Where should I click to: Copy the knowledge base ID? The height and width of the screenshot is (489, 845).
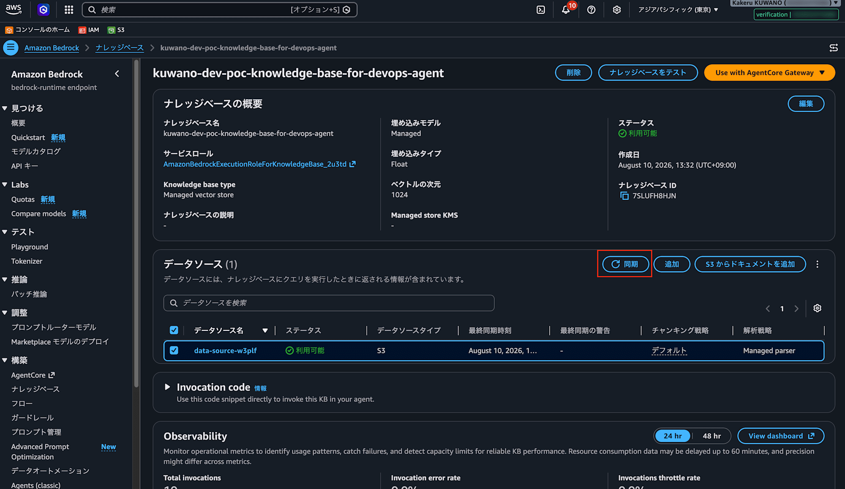(x=624, y=196)
